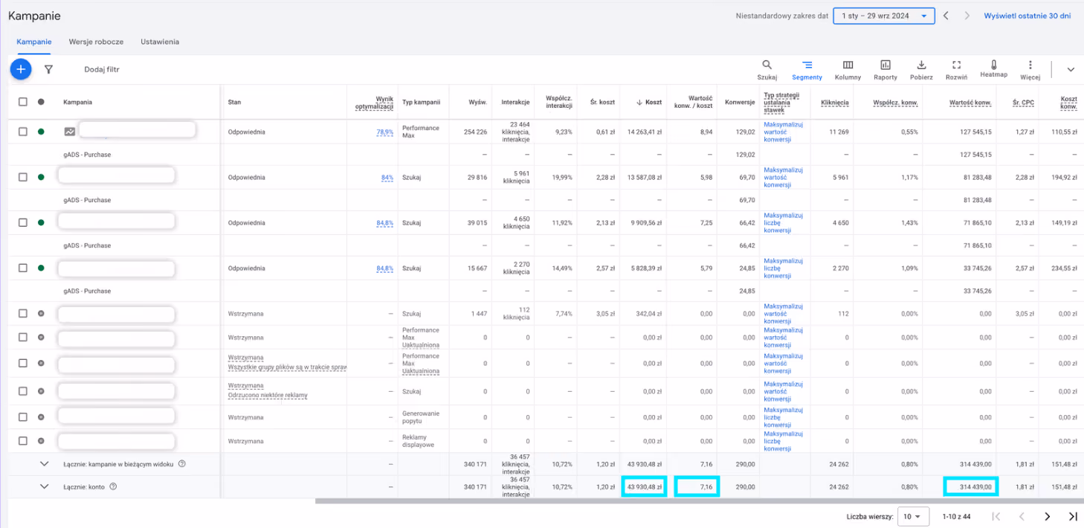Viewport: 1084px width, 528px height.
Task: Check the 14 263,41 zł campaign row
Action: 22,132
